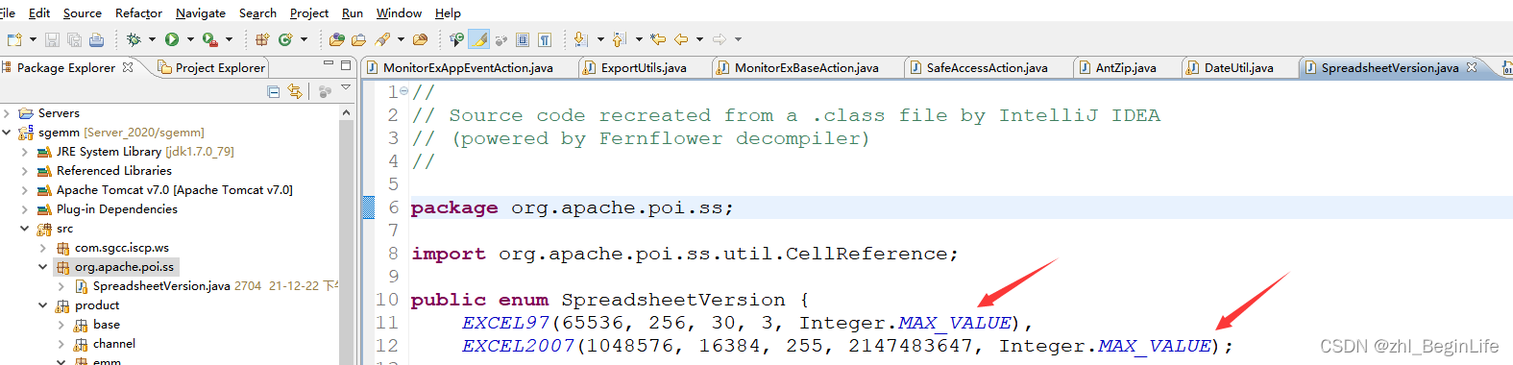The height and width of the screenshot is (365, 1513).
Task: Collapse the sgemm project node
Action: point(7,133)
